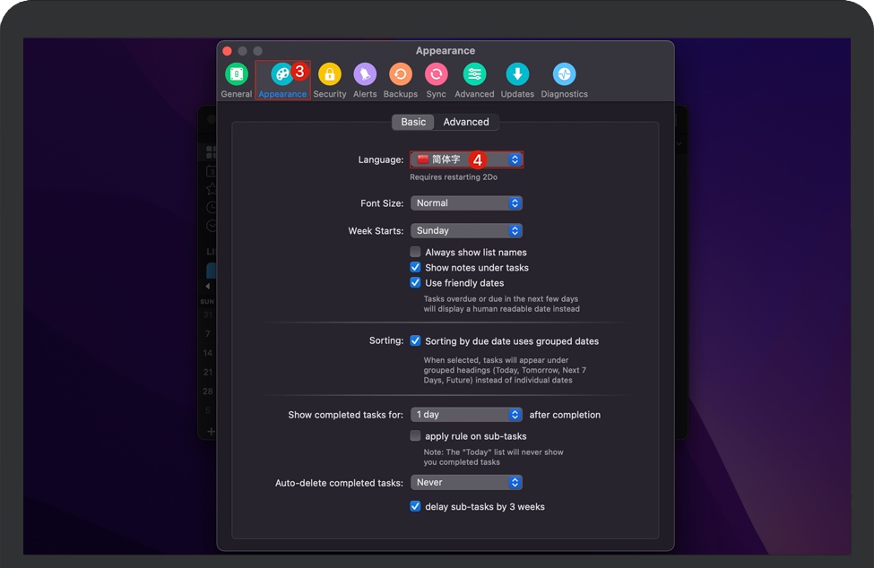Go to the Backups preferences
This screenshot has width=874, height=568.
click(x=401, y=75)
